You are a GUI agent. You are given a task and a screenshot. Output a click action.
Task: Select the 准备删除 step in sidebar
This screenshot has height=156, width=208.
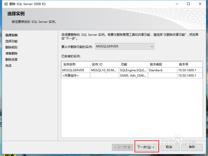point(11,53)
